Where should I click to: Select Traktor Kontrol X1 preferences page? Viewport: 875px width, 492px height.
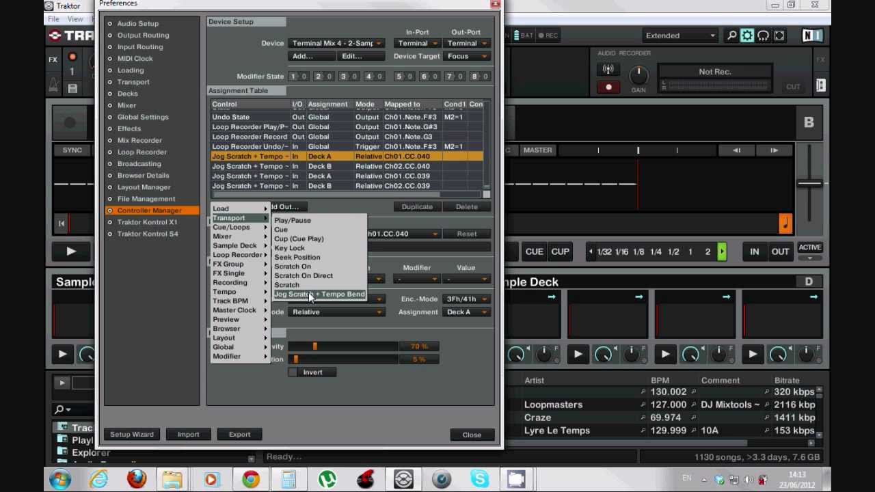[x=147, y=222]
